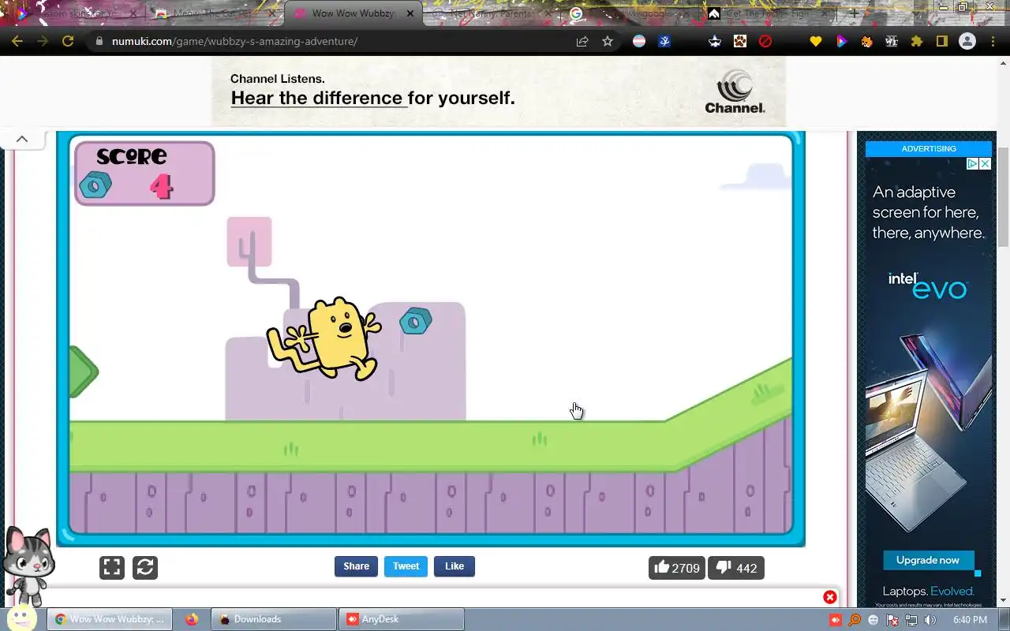Click the Facebook Share button
Image resolution: width=1010 pixels, height=631 pixels.
(x=356, y=566)
